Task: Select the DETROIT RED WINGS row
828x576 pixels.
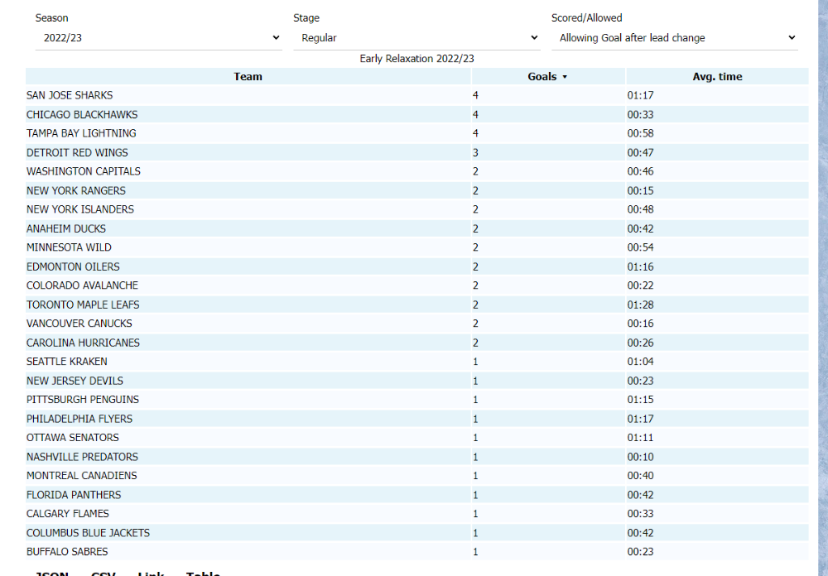Action: (416, 152)
